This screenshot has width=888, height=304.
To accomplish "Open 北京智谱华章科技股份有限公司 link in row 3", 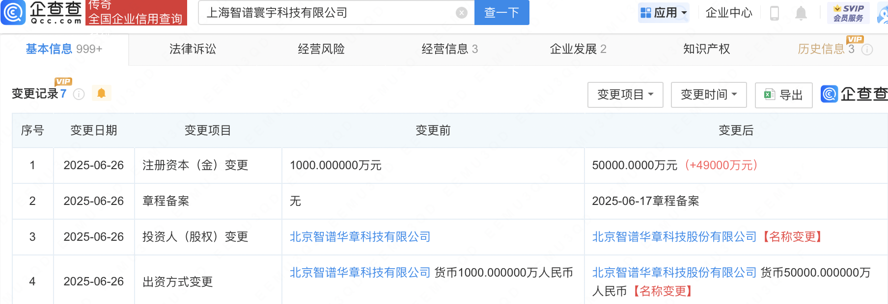I will click(674, 237).
